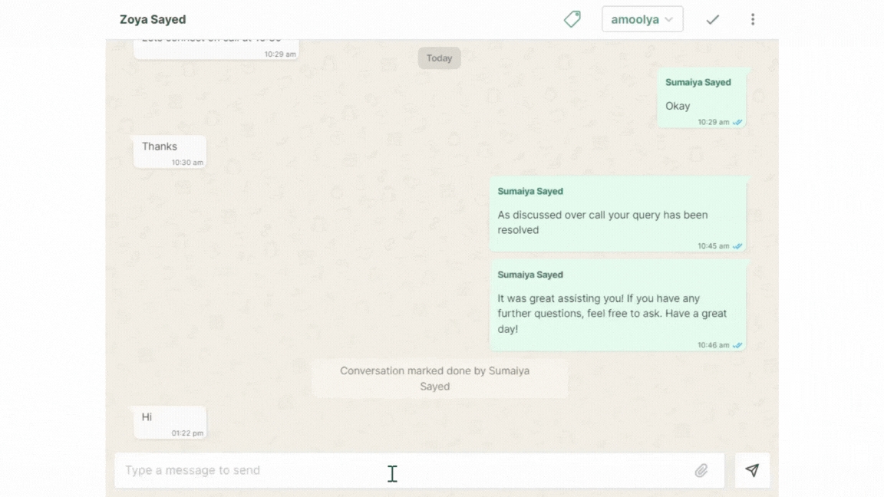The width and height of the screenshot is (884, 497).
Task: Click Sumaiya Sayed name above the Okay message
Action: click(698, 82)
